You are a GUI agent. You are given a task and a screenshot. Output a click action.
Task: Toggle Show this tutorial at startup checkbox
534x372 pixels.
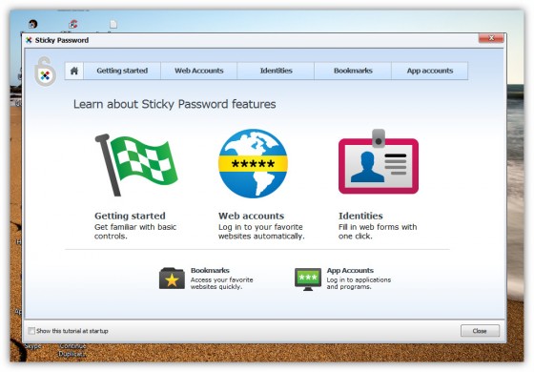point(31,331)
